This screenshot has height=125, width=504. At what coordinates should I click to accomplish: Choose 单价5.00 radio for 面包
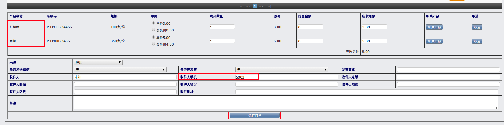(x=154, y=37)
